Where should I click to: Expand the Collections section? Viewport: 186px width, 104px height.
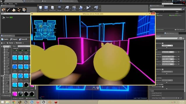[2, 96]
